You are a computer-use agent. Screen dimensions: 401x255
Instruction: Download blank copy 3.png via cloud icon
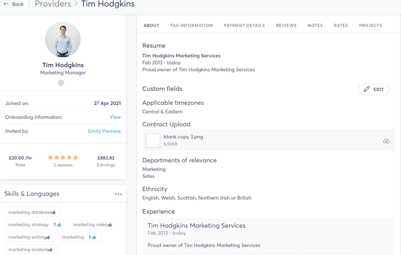click(x=386, y=141)
